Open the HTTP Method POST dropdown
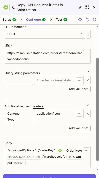Image resolution: width=99 pixels, height=178 pixels. coord(45,34)
